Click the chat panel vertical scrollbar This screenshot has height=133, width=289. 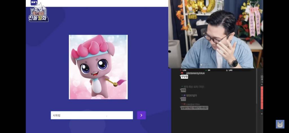[256, 86]
